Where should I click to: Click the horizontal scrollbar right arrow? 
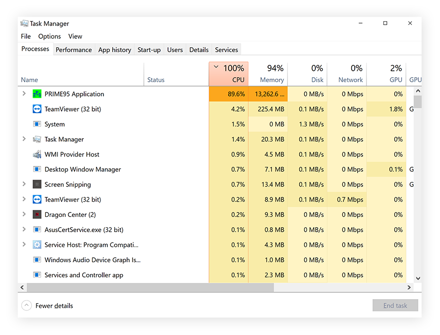[x=409, y=287]
